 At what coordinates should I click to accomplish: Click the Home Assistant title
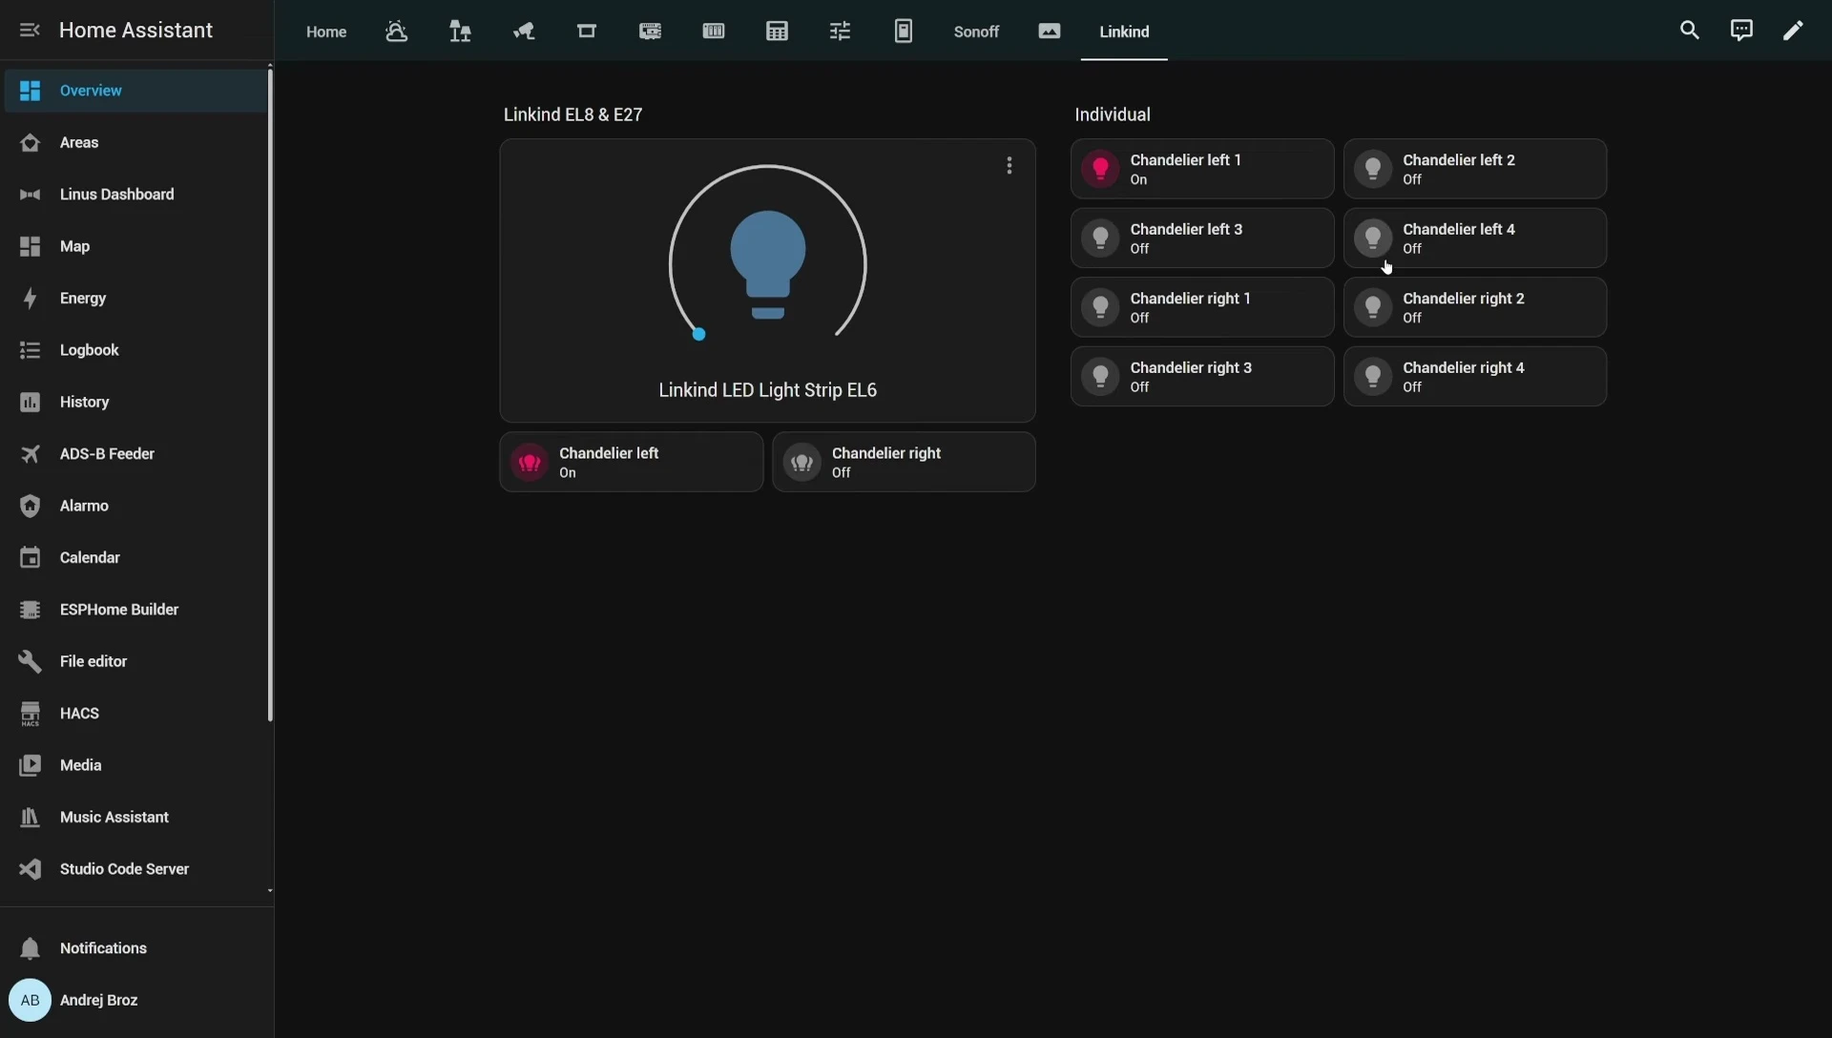click(x=135, y=31)
